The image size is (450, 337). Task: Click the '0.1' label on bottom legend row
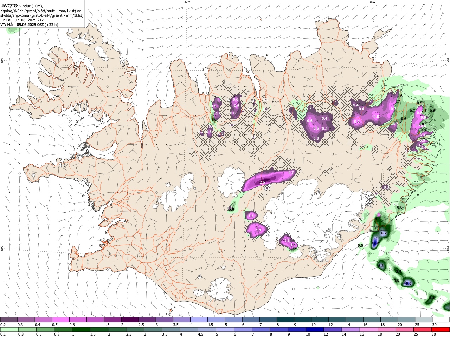point(3,335)
